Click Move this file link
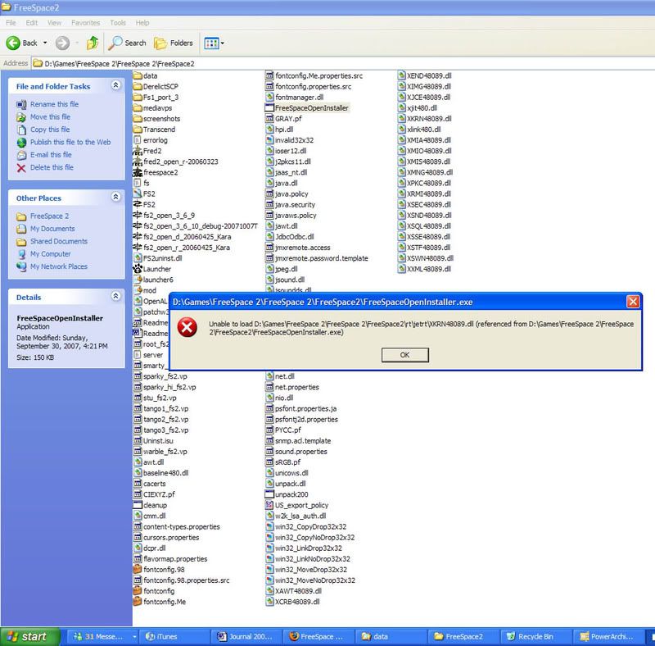The width and height of the screenshot is (655, 646). pos(50,116)
